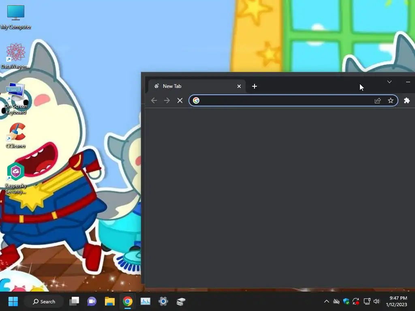The image size is (415, 311).
Task: Open the Chat app on the taskbar
Action: [x=92, y=301]
